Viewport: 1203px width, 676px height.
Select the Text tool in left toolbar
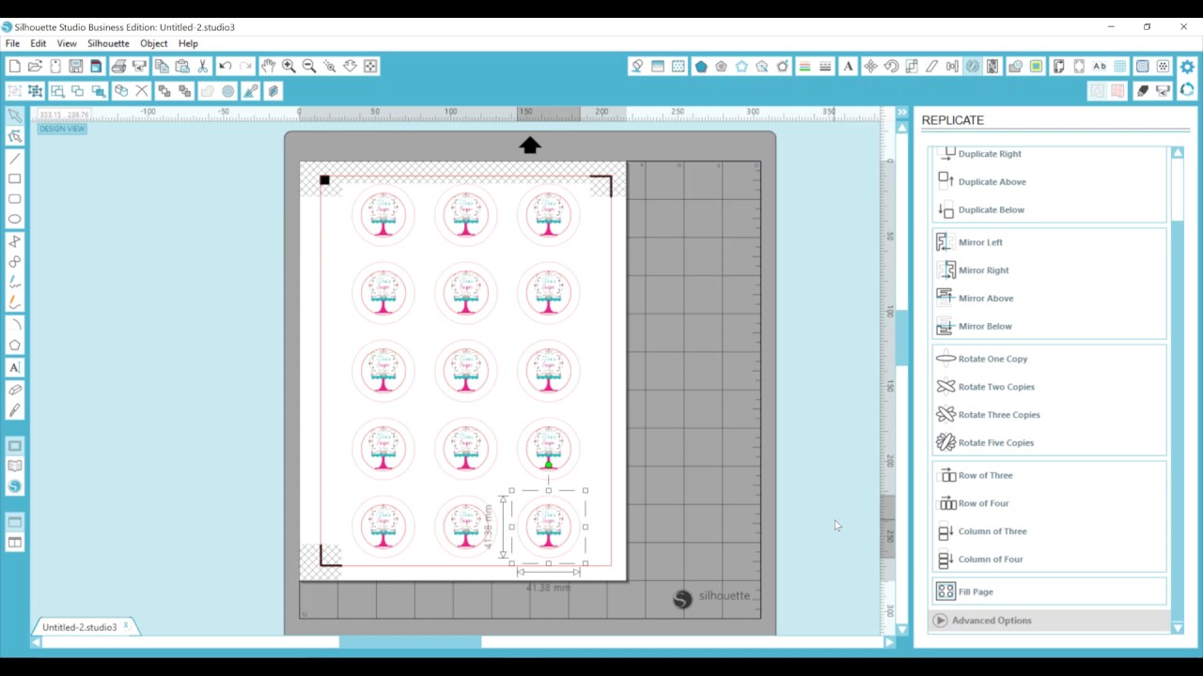pos(14,367)
